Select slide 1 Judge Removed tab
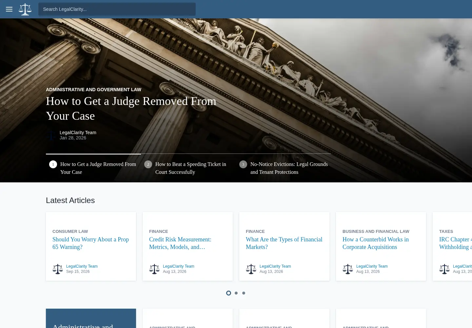This screenshot has height=328, width=472. tap(93, 168)
